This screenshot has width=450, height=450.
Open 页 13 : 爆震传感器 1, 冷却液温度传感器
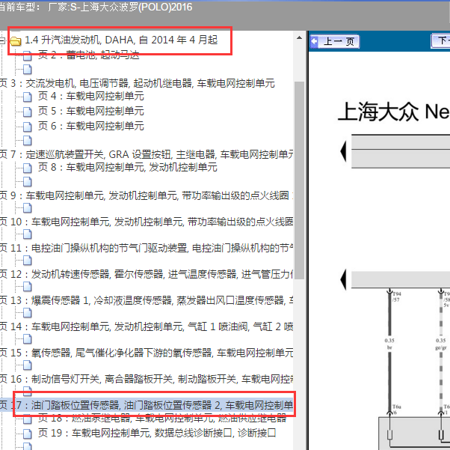[x=147, y=300]
